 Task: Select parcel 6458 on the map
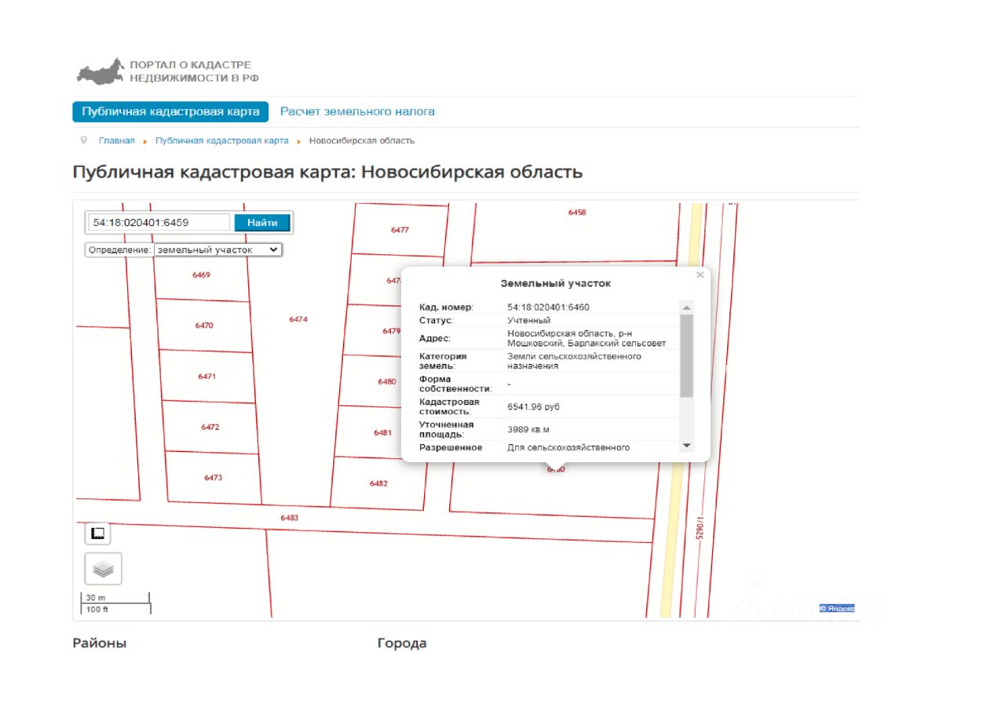click(577, 213)
